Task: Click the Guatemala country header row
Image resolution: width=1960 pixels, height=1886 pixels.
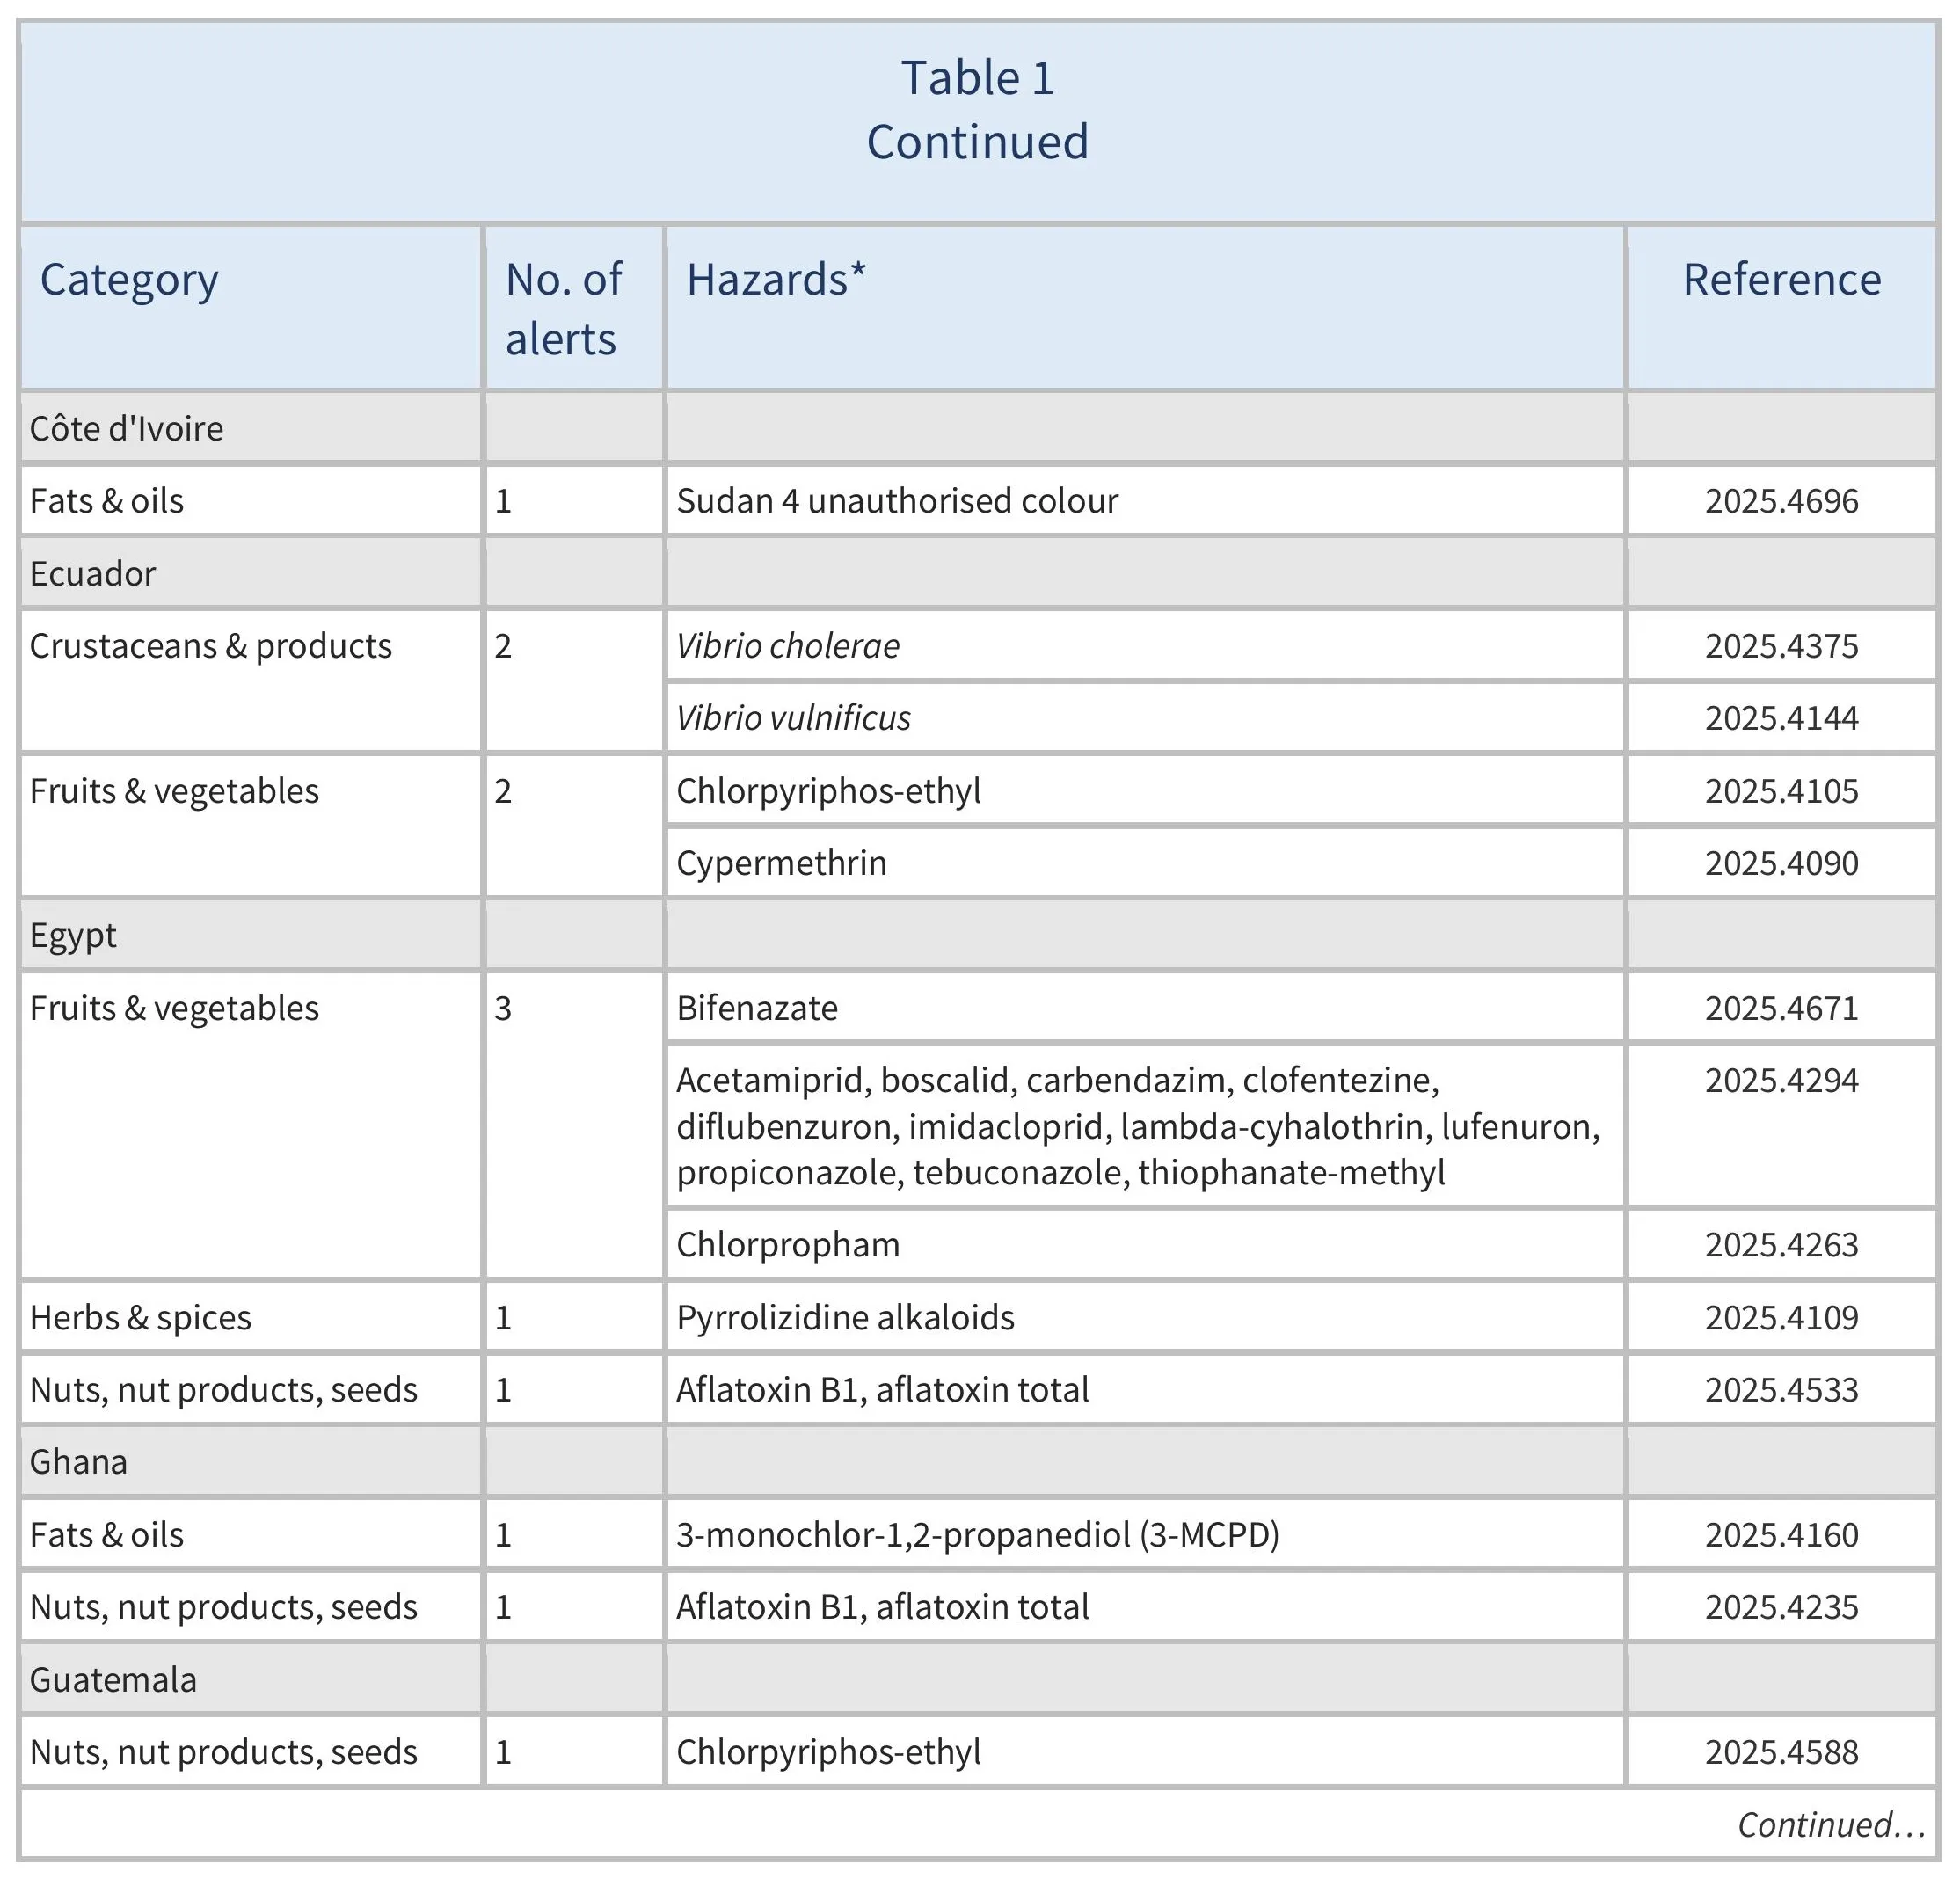Action: click(x=113, y=1679)
